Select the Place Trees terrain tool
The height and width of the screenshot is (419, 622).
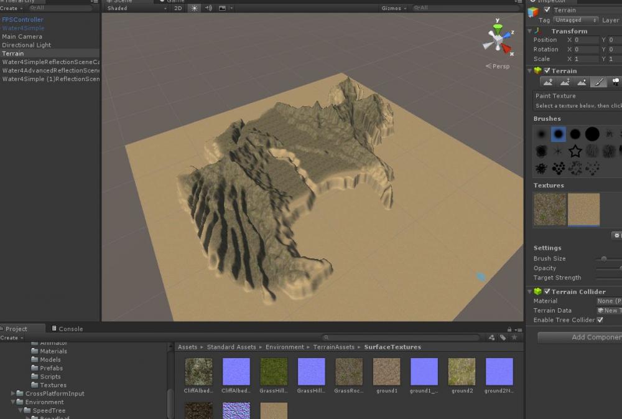pos(615,82)
